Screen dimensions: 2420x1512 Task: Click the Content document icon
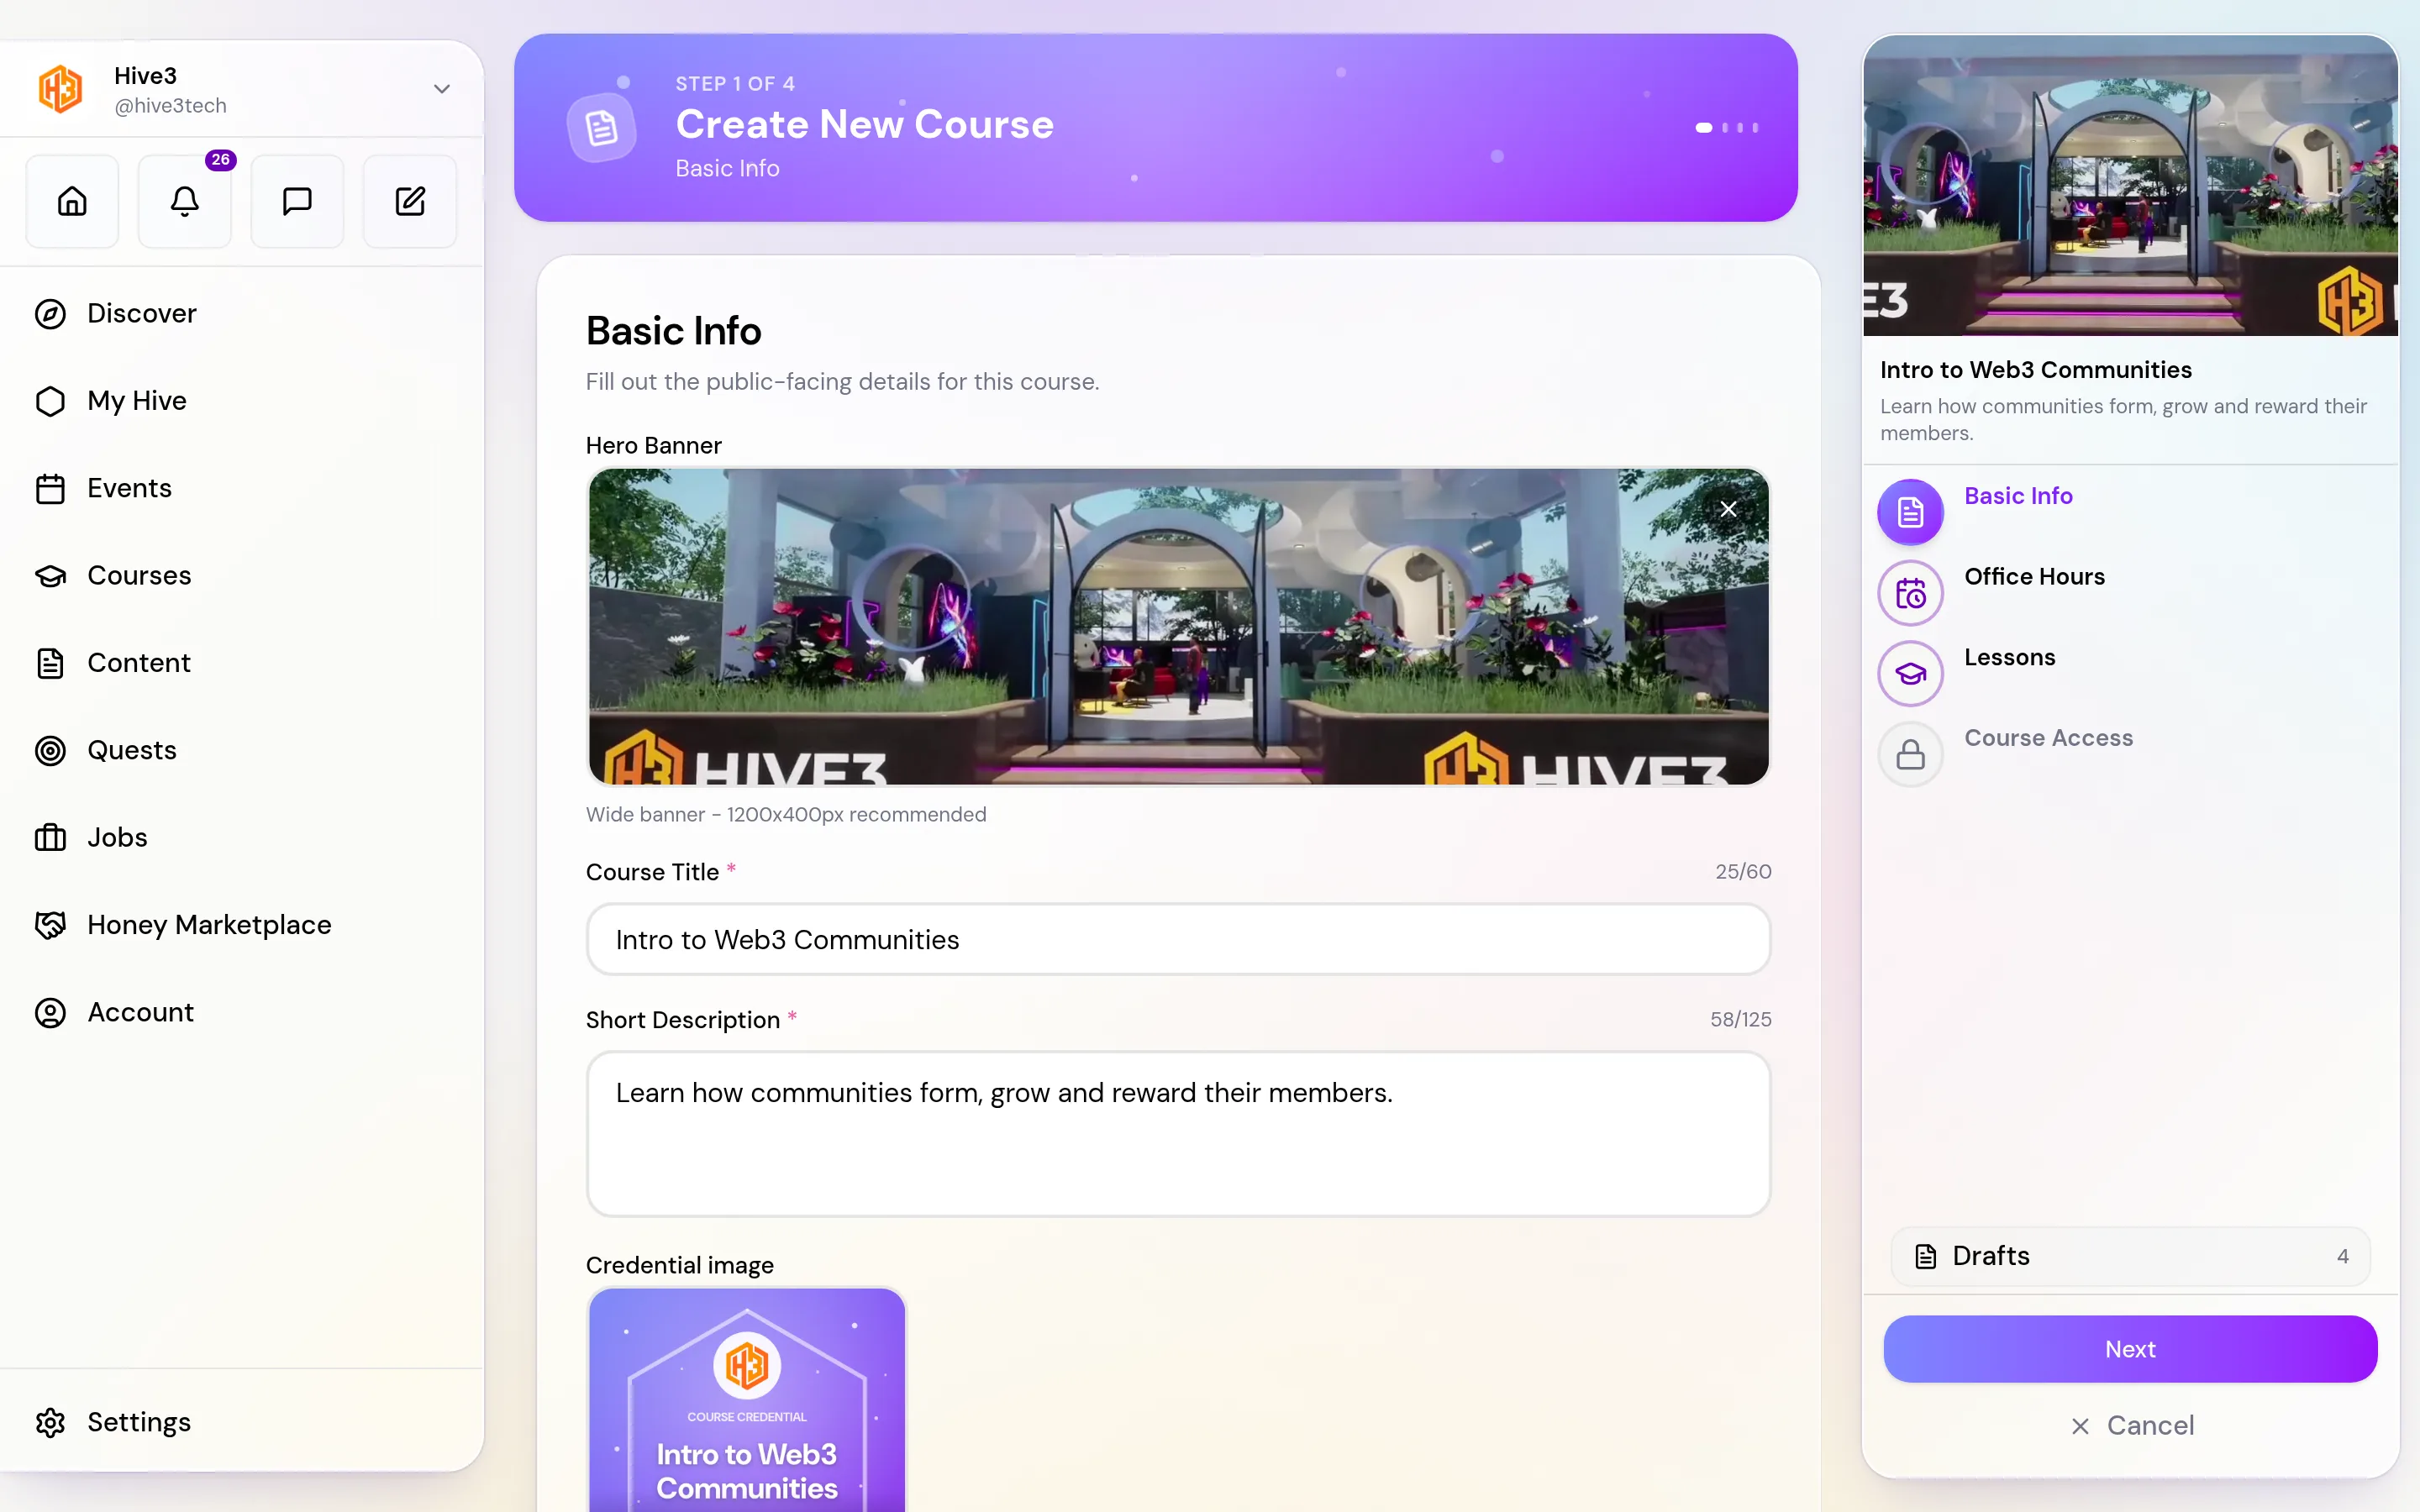tap(50, 663)
